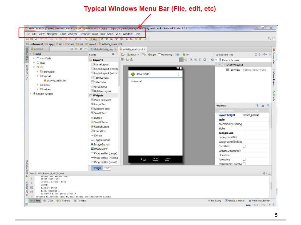Click Properties filter funnel icon
Screen dimensions: 301x225
268,106
